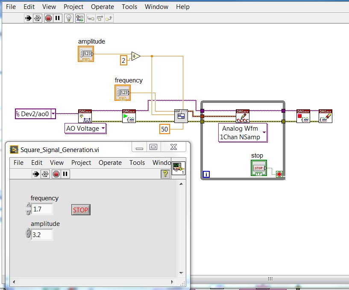Click the loop conditional stop terminal
Image resolution: width=349 pixels, height=290 pixels.
[x=280, y=173]
